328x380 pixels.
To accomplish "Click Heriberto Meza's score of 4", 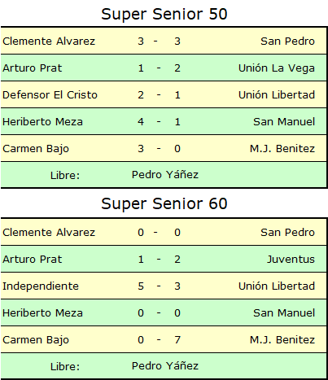I will 141,122.
